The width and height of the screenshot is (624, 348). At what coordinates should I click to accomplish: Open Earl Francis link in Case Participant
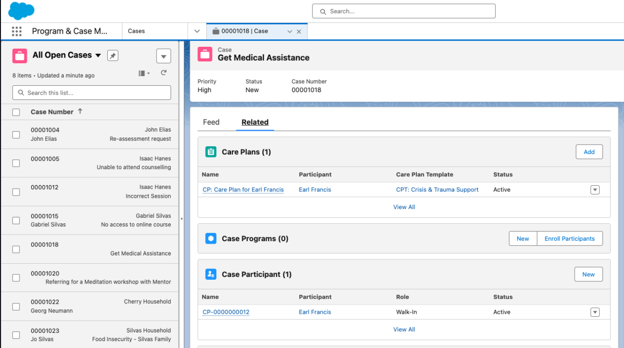(x=315, y=312)
